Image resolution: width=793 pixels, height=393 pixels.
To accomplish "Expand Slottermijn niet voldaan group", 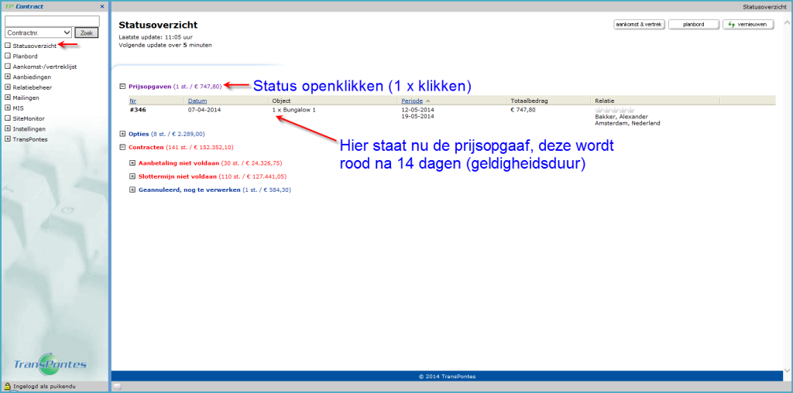I will click(x=132, y=176).
